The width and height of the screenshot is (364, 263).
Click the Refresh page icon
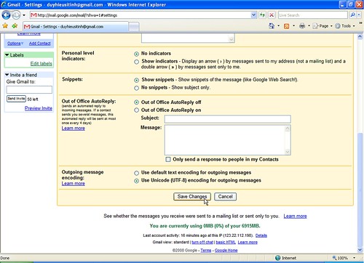coord(262,15)
